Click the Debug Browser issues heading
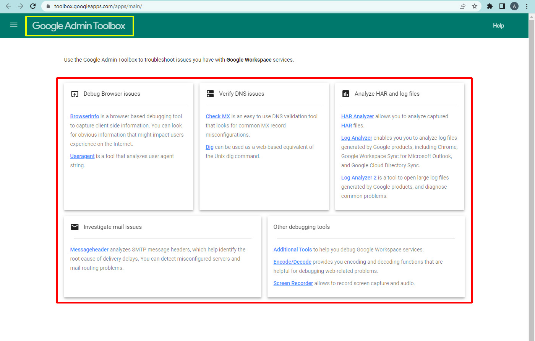 (x=112, y=94)
